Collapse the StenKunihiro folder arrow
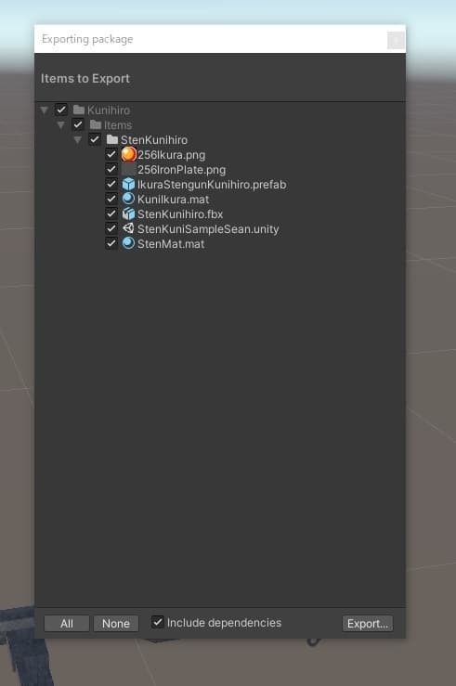456x686 pixels. [77, 140]
